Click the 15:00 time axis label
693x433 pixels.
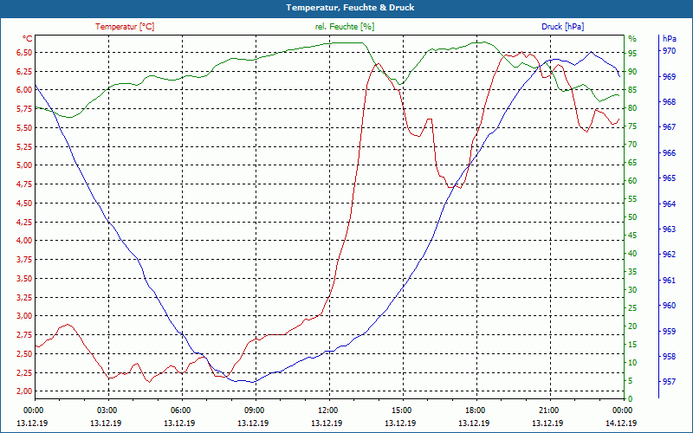point(401,410)
